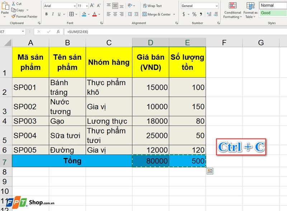The image size is (287, 211).
Task: Click cell with SP003
Action: [30, 121]
